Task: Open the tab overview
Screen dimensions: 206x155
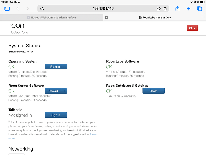Action: point(200,9)
